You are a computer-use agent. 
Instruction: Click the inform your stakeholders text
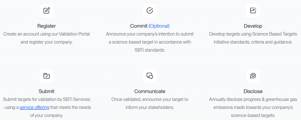[150, 103]
